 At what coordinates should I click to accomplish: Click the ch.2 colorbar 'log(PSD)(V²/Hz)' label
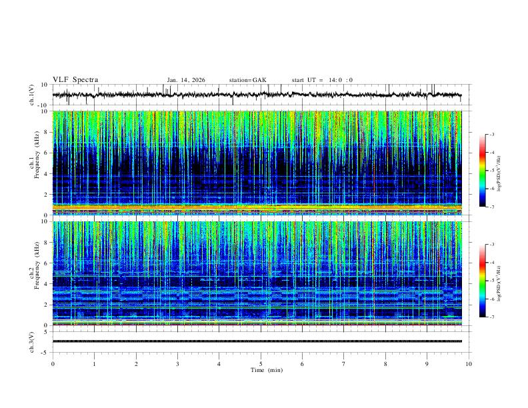point(499,283)
